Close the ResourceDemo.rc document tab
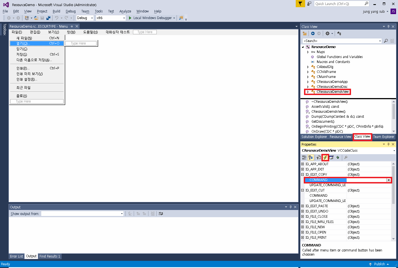398x268 pixels. (77, 26)
